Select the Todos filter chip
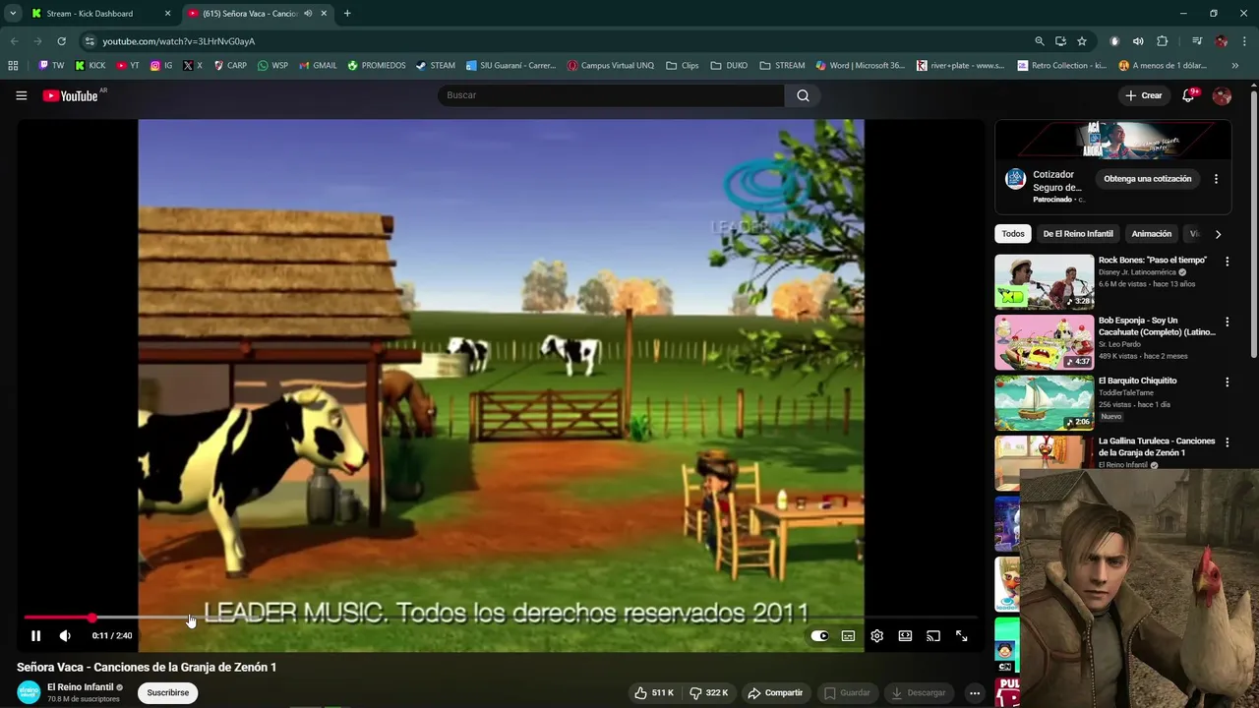This screenshot has width=1259, height=708. [1013, 234]
